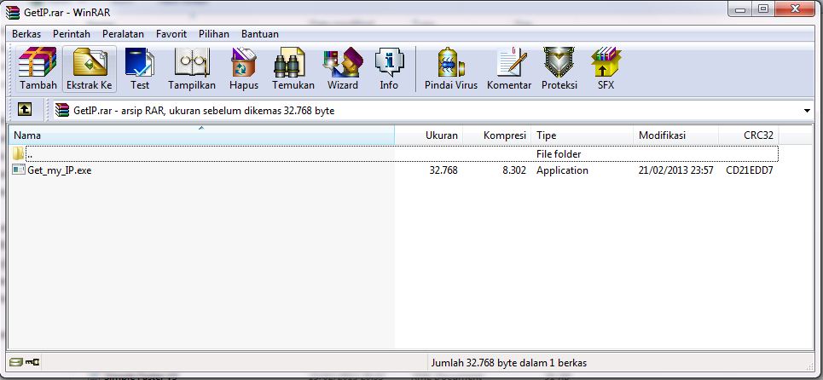The height and width of the screenshot is (380, 823).
Task: Open the Perintah menu
Action: [x=72, y=34]
